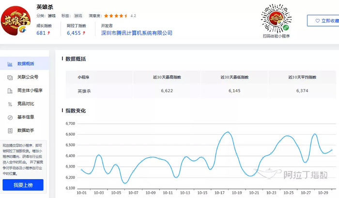The width and height of the screenshot is (339, 198).
Task: Click the 英雄杀 page title
Action: point(45,7)
